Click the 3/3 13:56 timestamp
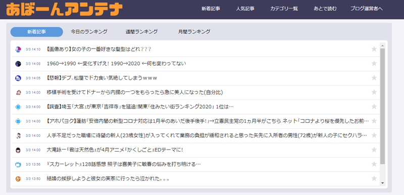 [x=33, y=165]
